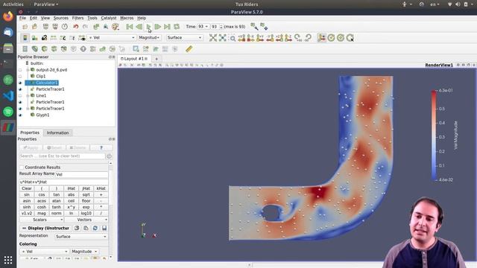
Task: Jump to the last frame
Action: pos(167,27)
